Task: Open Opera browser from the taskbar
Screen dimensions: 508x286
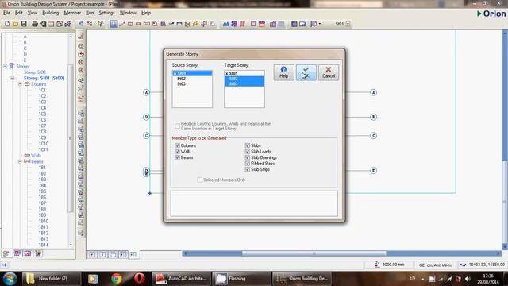Action: pos(140,279)
